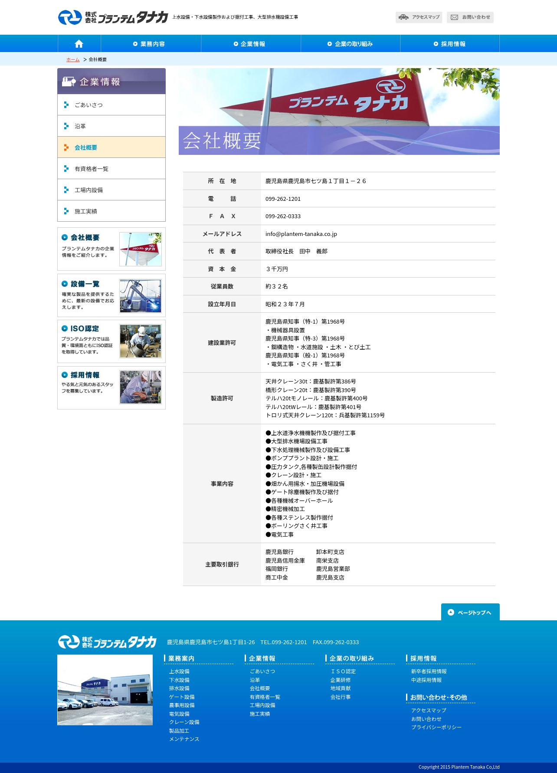Open プライバシーポリシー footer link
The width and height of the screenshot is (557, 773).
[436, 727]
